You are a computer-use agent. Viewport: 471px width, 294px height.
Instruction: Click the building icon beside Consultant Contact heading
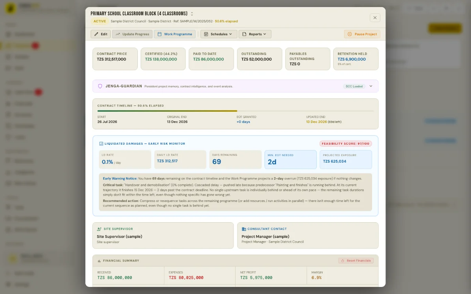pyautogui.click(x=244, y=229)
